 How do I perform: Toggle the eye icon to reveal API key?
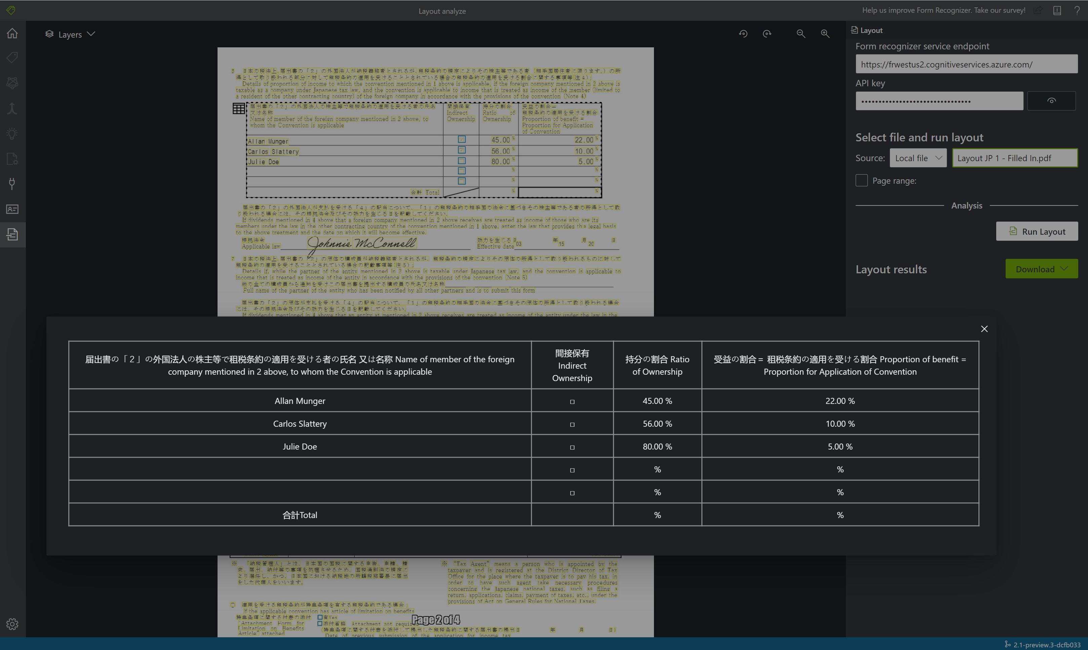click(1052, 101)
